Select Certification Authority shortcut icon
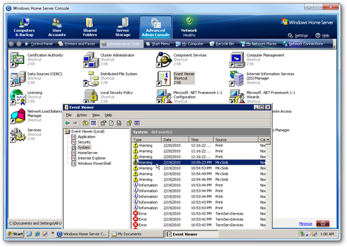Viewport: 347px width, 247px height. (x=17, y=60)
